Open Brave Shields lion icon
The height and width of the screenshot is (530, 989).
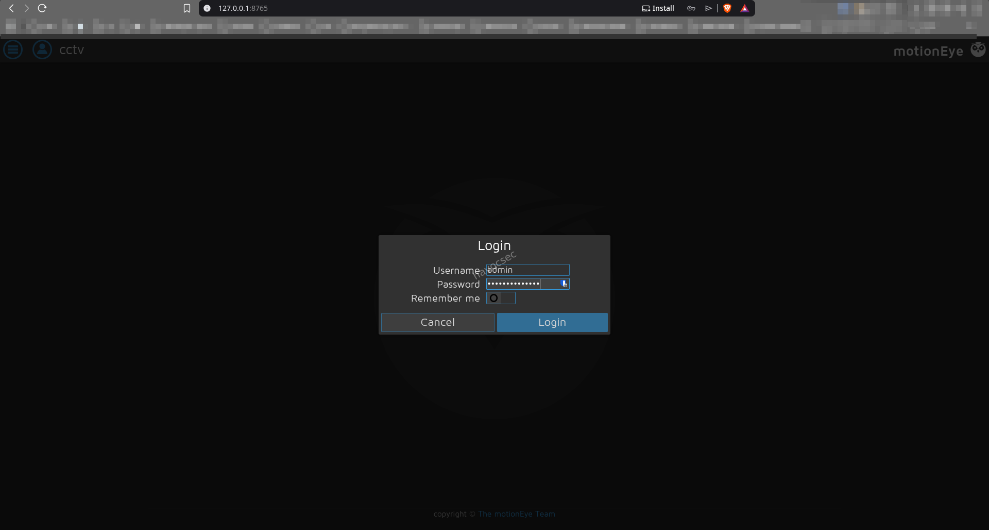(727, 8)
